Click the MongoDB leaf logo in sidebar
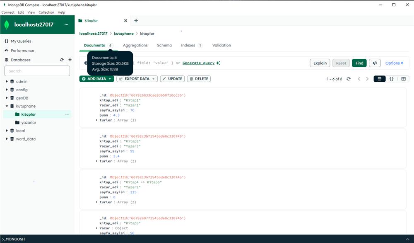This screenshot has height=243, width=414. click(7, 24)
